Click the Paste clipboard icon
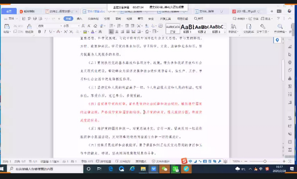297x179 pixels. [x=6, y=27]
